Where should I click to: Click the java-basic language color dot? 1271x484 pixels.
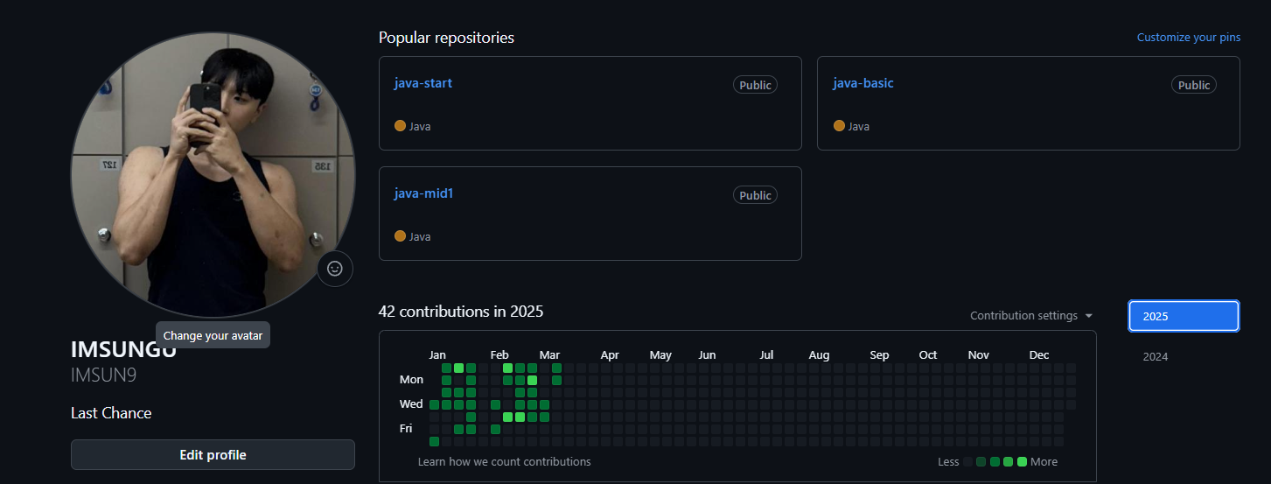pyautogui.click(x=839, y=126)
